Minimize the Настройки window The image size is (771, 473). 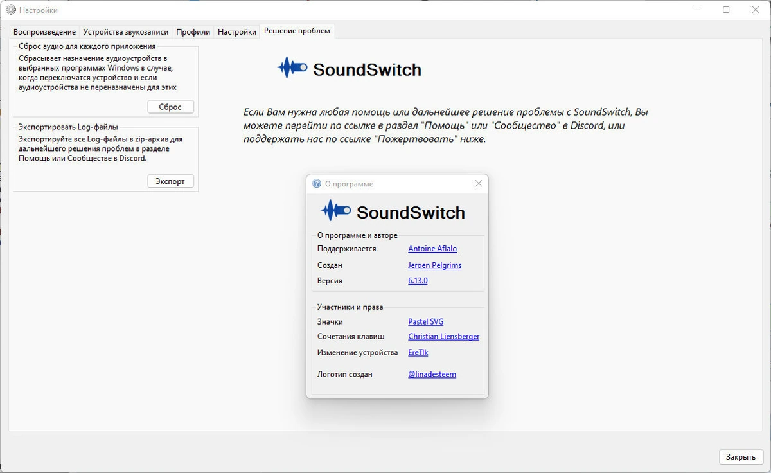point(696,10)
